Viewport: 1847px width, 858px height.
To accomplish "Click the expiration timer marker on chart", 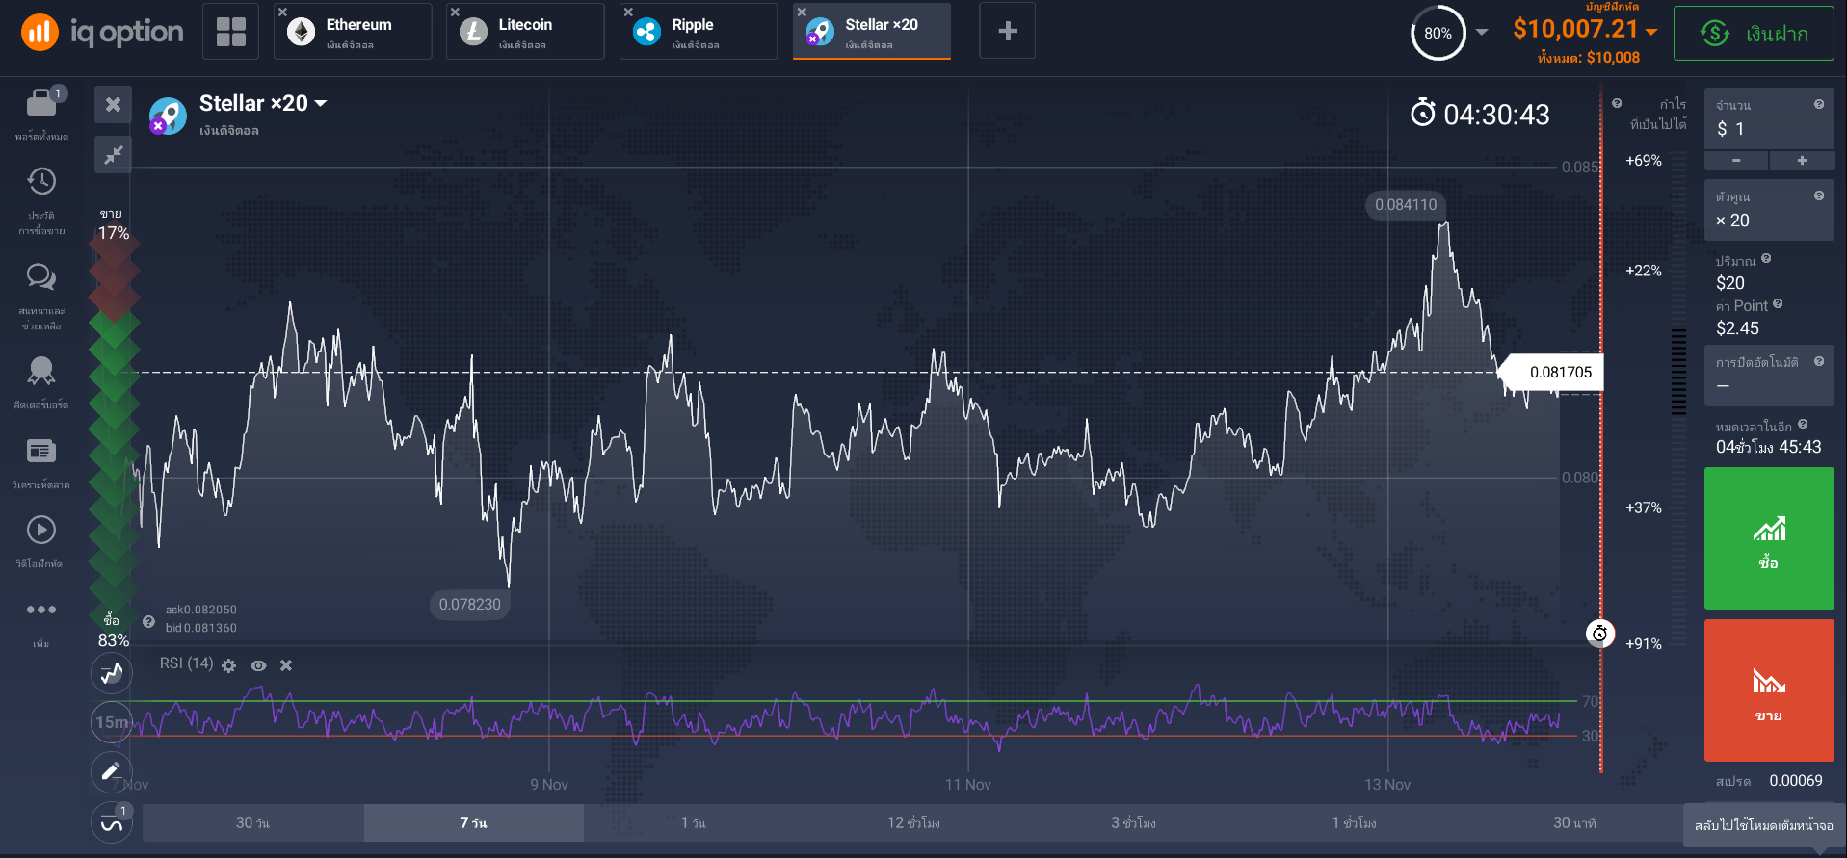I will (1600, 634).
